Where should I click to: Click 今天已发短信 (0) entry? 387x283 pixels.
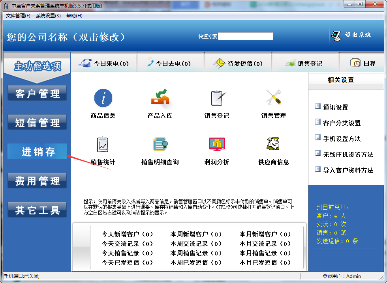click(x=127, y=263)
